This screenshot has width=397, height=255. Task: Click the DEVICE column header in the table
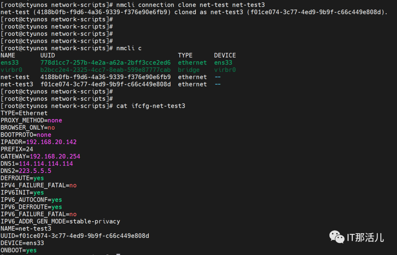225,55
